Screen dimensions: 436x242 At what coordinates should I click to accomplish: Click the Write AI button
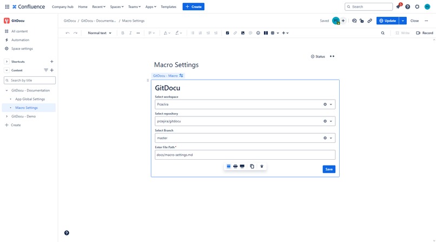tap(402, 33)
